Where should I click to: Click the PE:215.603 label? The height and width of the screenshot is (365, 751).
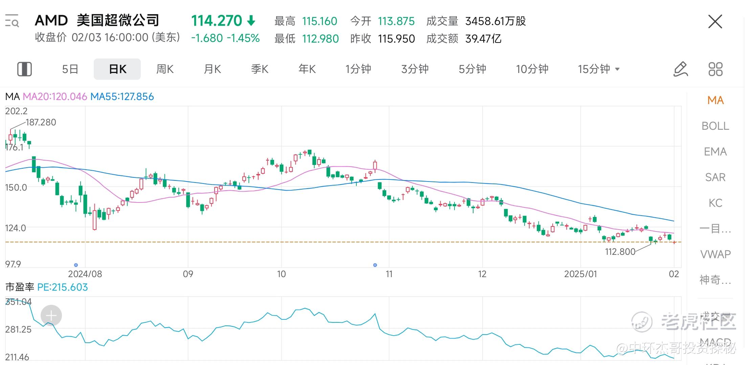(x=63, y=287)
